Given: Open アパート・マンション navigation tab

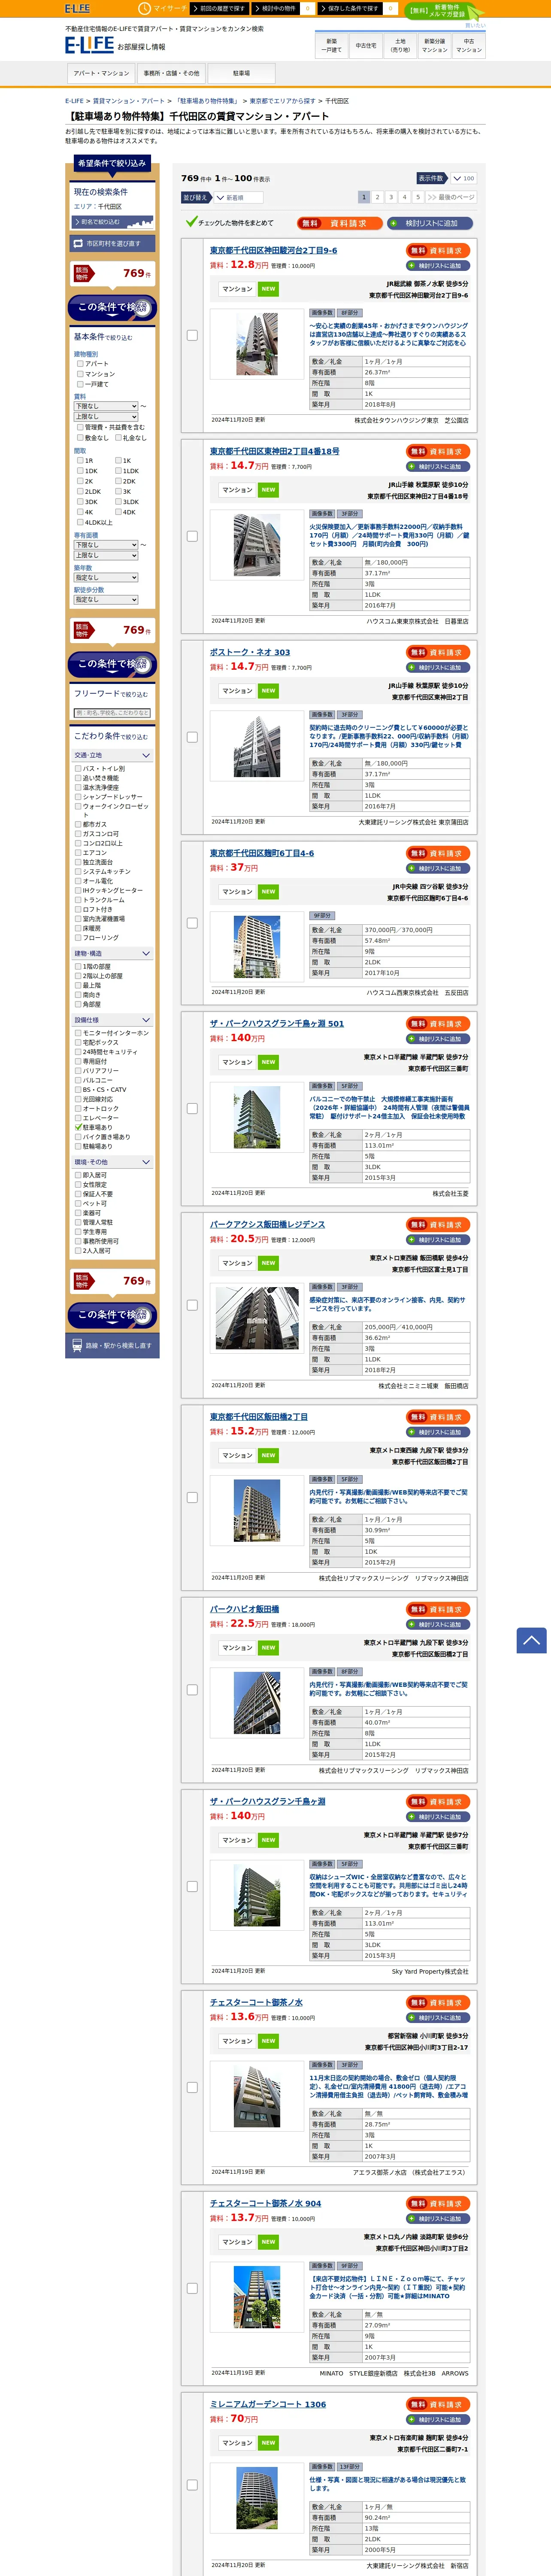Looking at the screenshot, I should pos(101,73).
